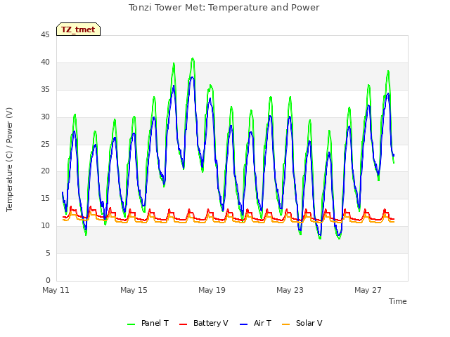Click the highest Panel T peak above 40
This screenshot has width=450, height=337.
(x=193, y=59)
